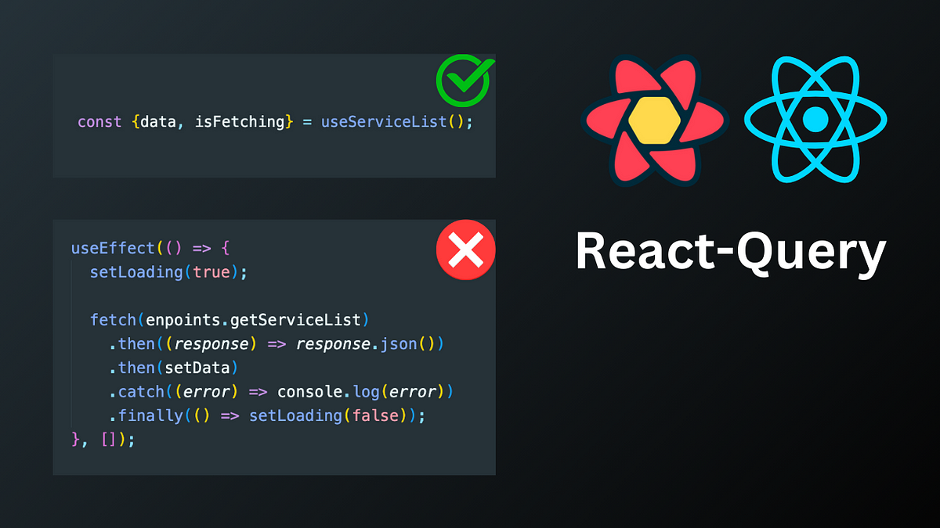Screen dimensions: 940x528
Task: Click the setData argument in then
Action: (200, 368)
